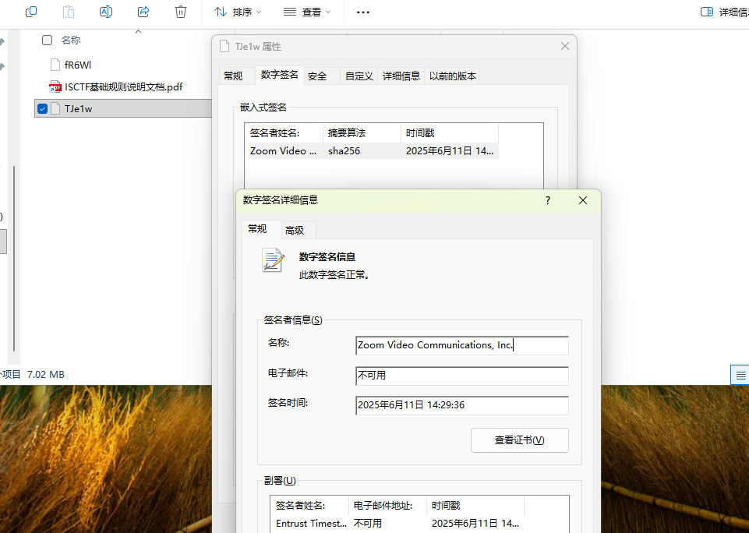Open the 查看 view dropdown
Viewport: 749px width, 533px height.
pyautogui.click(x=307, y=12)
